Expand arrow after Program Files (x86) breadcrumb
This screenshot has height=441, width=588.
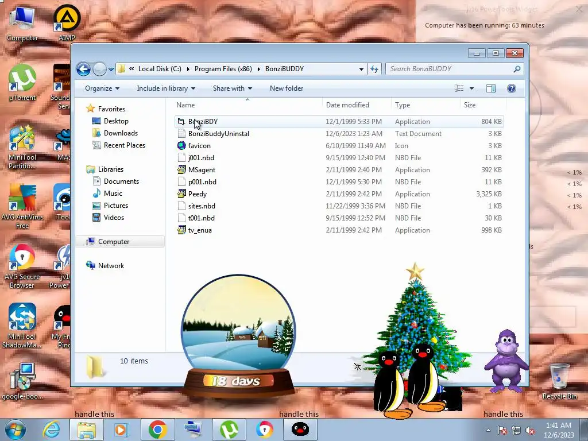tap(258, 69)
